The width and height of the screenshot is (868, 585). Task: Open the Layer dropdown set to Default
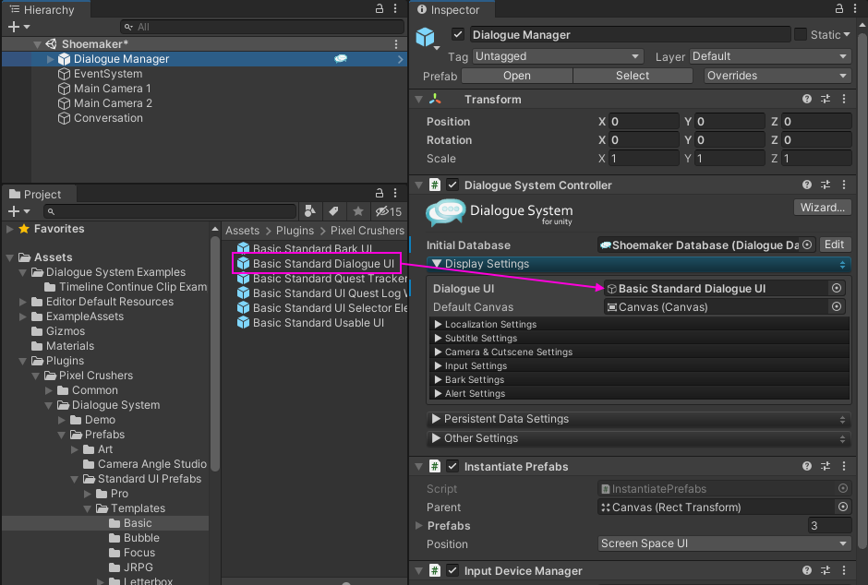pyautogui.click(x=770, y=56)
